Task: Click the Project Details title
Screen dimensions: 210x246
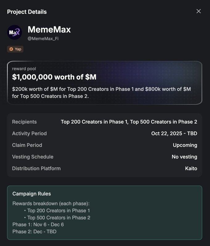Action: pyautogui.click(x=27, y=12)
